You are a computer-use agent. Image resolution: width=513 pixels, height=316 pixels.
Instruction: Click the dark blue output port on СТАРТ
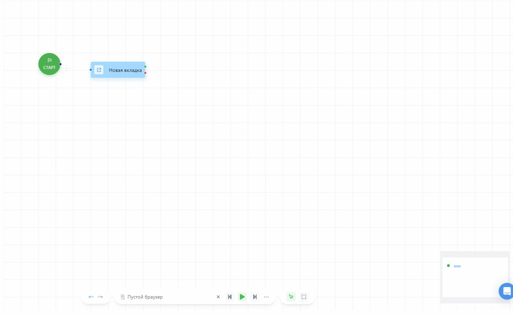point(60,64)
